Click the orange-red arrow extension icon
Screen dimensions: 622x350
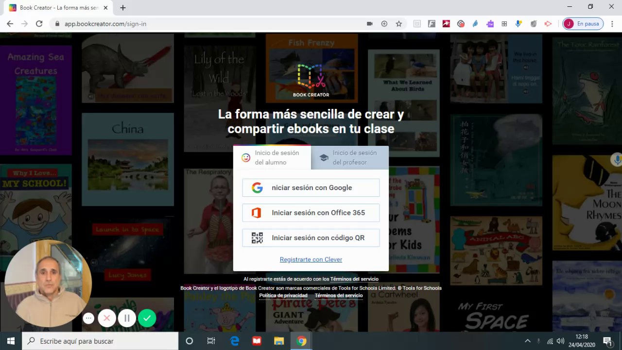548,24
